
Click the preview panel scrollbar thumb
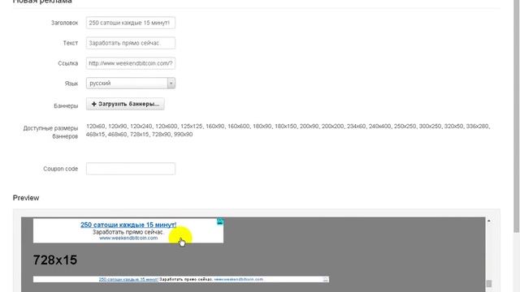pyautogui.click(x=489, y=284)
